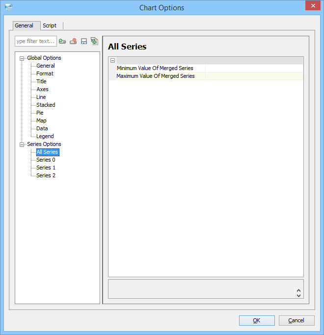Image resolution: width=324 pixels, height=335 pixels.
Task: Select the Map tree item
Action: (41, 120)
